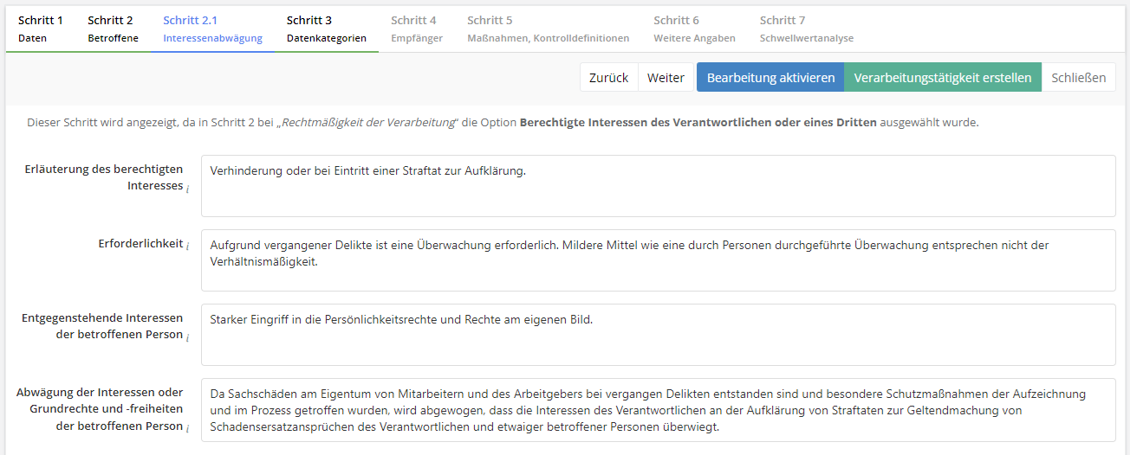Jump to Schritt 5 Maßnahmen, Kontrolldefinitionen tab

point(548,29)
